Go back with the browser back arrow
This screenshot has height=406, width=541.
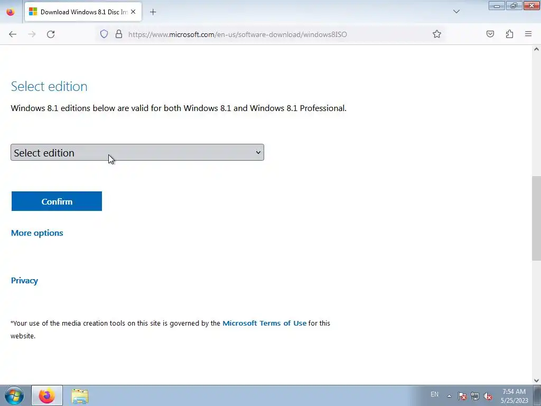pyautogui.click(x=13, y=34)
